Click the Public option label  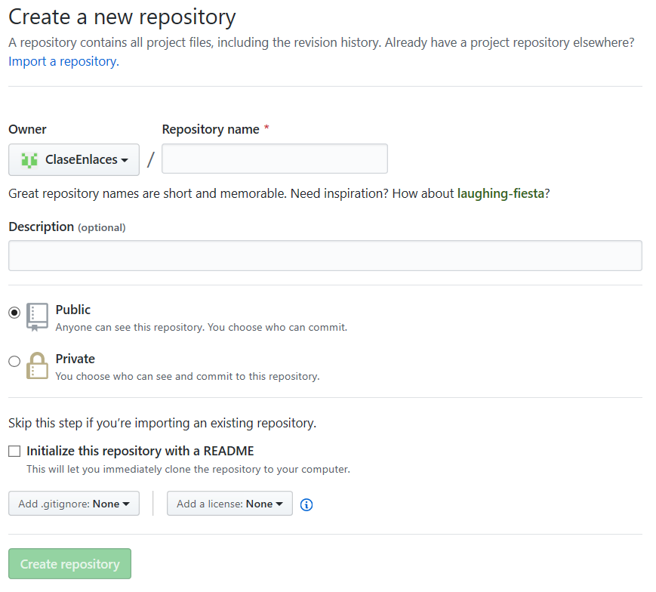pos(72,310)
